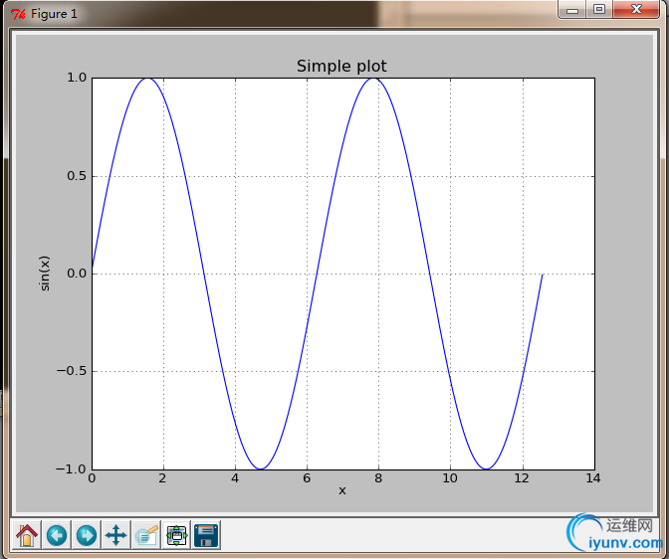Image resolution: width=669 pixels, height=559 pixels.
Task: Click the 'sin(x)' y-axis label
Action: 45,274
